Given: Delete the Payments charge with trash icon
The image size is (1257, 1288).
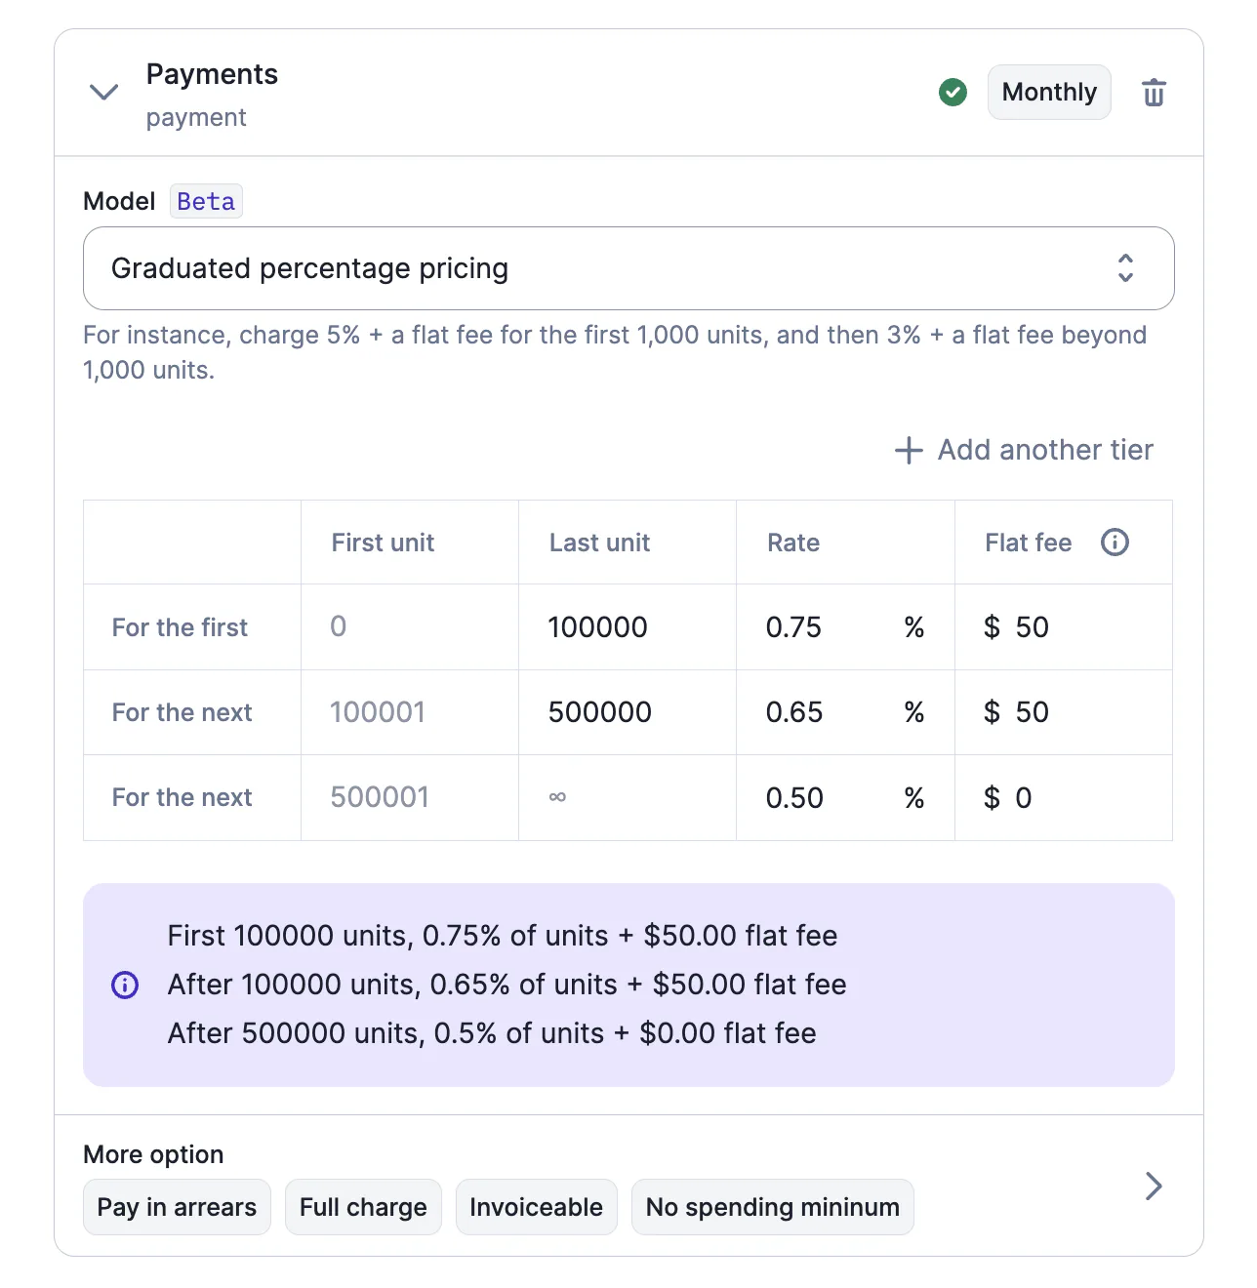Looking at the screenshot, I should 1154,93.
